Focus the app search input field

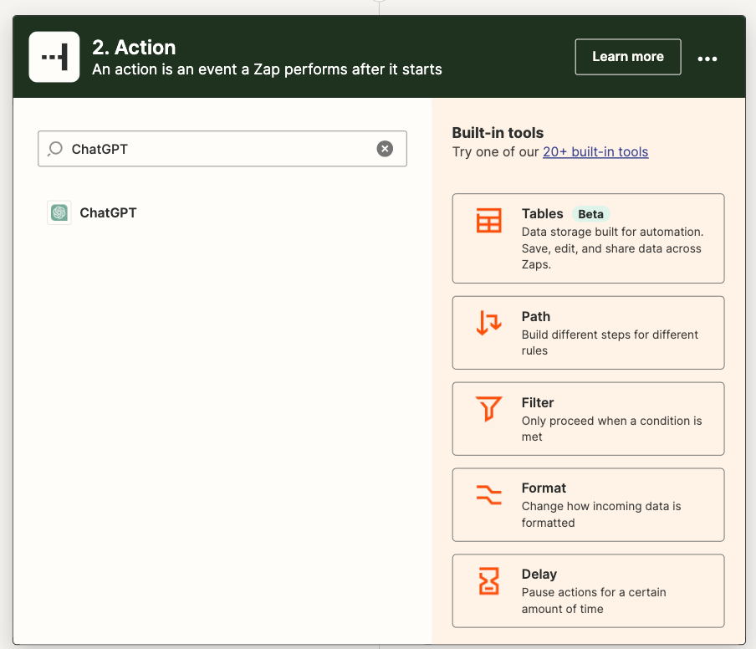[x=222, y=149]
